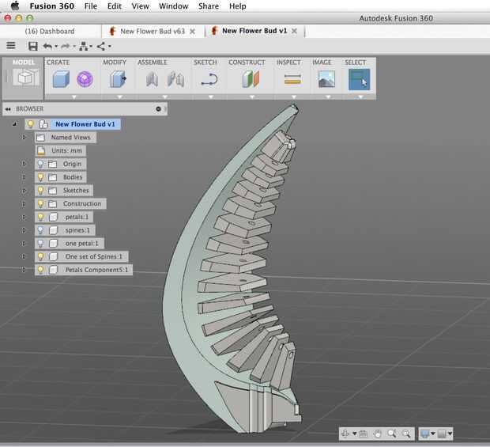
Task: Open the Modify panel dropdown arrow
Action: point(119,97)
